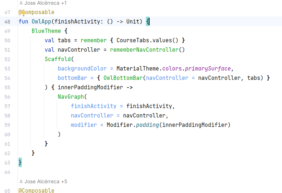Click line number 52 in the gutter
The width and height of the screenshot is (282, 193).
[7, 59]
